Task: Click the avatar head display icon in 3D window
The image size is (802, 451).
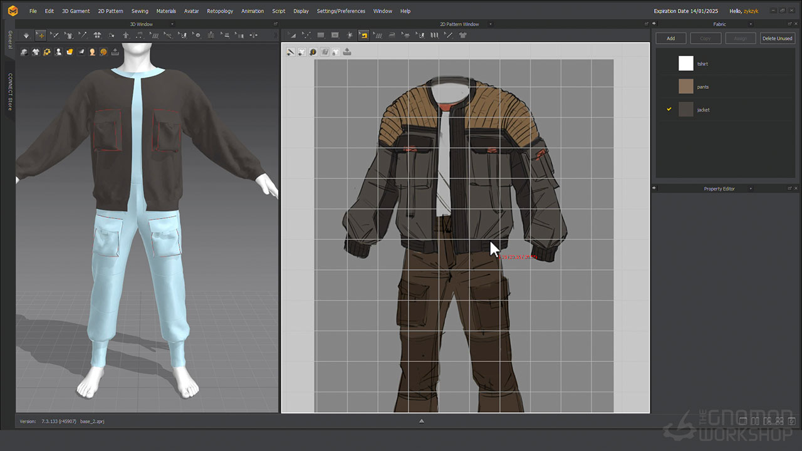Action: [92, 52]
